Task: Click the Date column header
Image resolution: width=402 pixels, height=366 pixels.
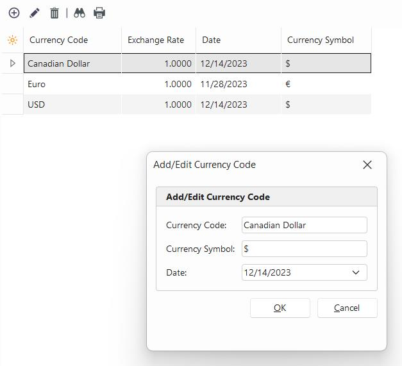Action: click(x=238, y=40)
